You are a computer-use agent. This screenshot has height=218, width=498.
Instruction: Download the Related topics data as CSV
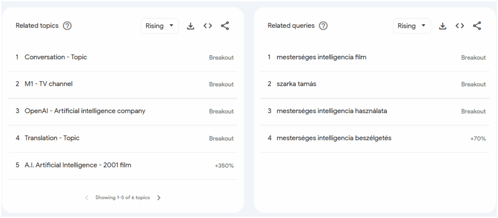[x=191, y=26]
